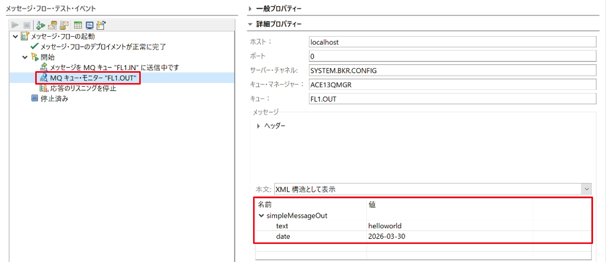Click the ポート field showing 0

pos(453,56)
